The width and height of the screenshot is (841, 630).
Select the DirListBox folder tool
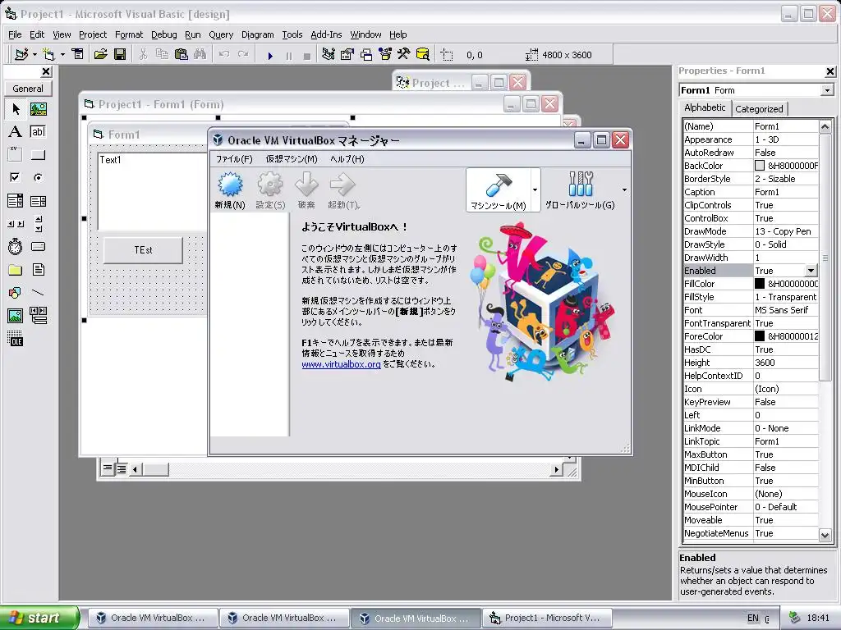coord(16,269)
